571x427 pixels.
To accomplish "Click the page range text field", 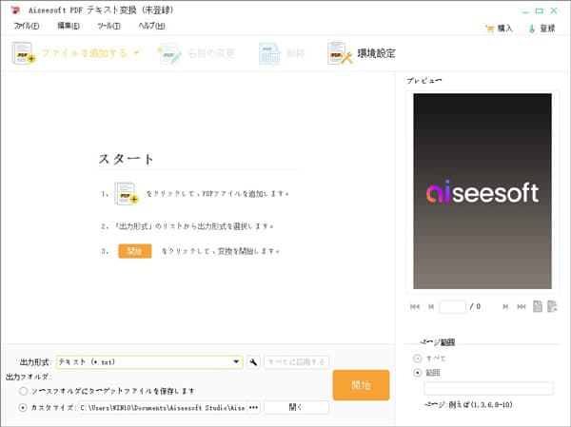I will pos(489,388).
